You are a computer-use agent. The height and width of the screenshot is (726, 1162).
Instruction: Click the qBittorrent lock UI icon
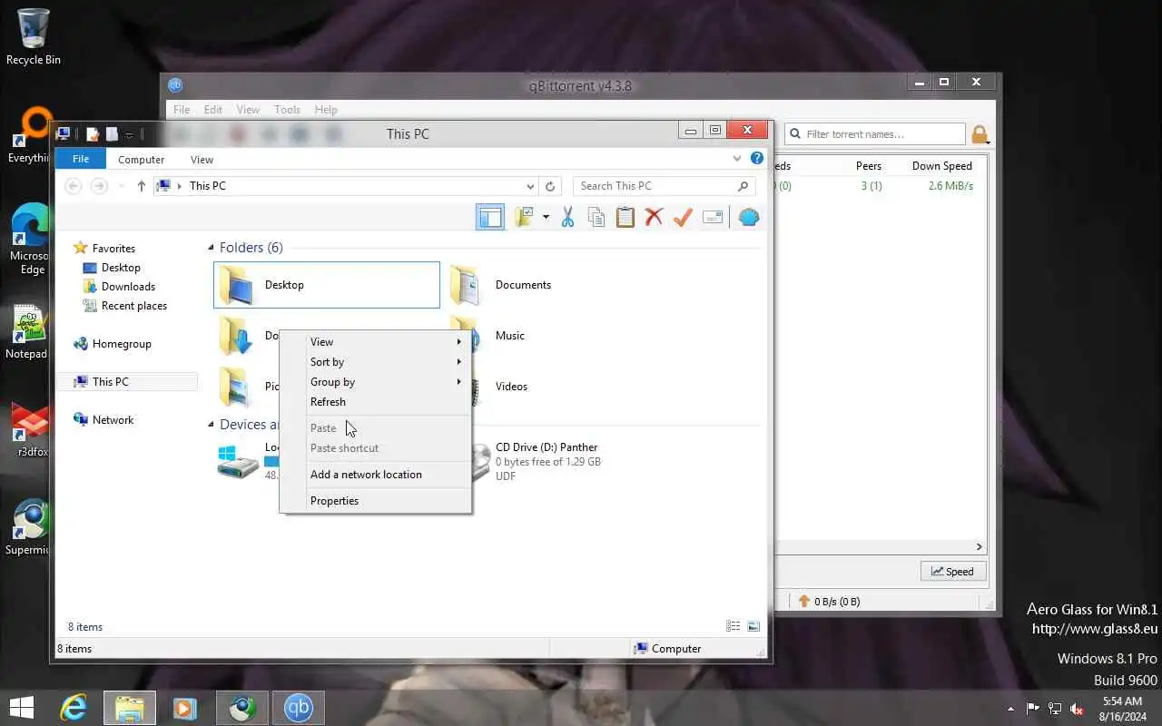click(x=980, y=135)
